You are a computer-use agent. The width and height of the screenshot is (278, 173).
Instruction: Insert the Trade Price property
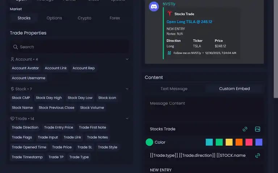click(x=62, y=147)
